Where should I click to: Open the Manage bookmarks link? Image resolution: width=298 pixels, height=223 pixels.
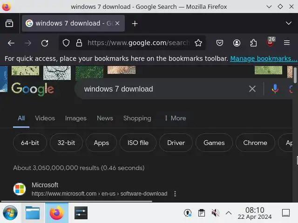(x=264, y=59)
